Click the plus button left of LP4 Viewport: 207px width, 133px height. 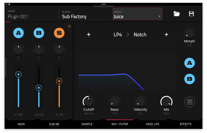[x=89, y=35]
